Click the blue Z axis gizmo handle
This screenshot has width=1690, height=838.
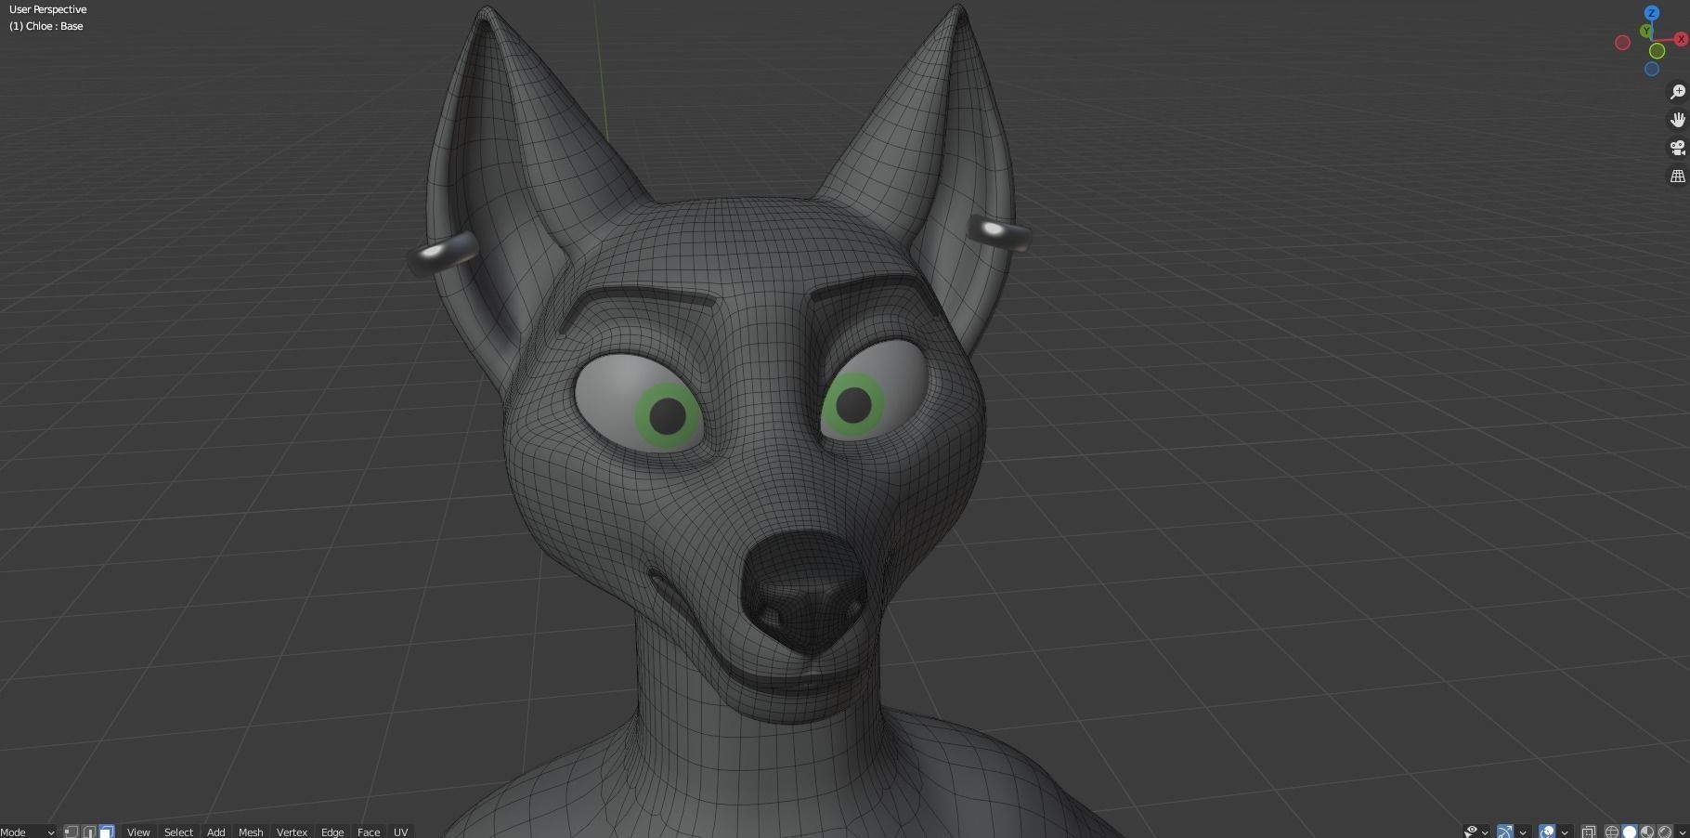[1651, 13]
